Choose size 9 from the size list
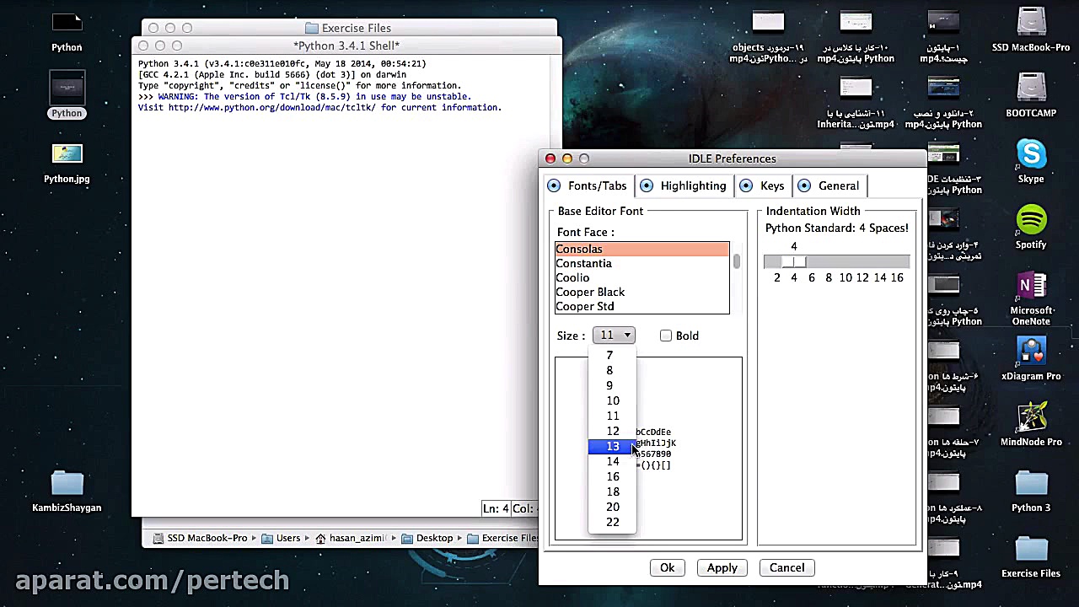Screen dimensions: 1079x607 [612, 385]
